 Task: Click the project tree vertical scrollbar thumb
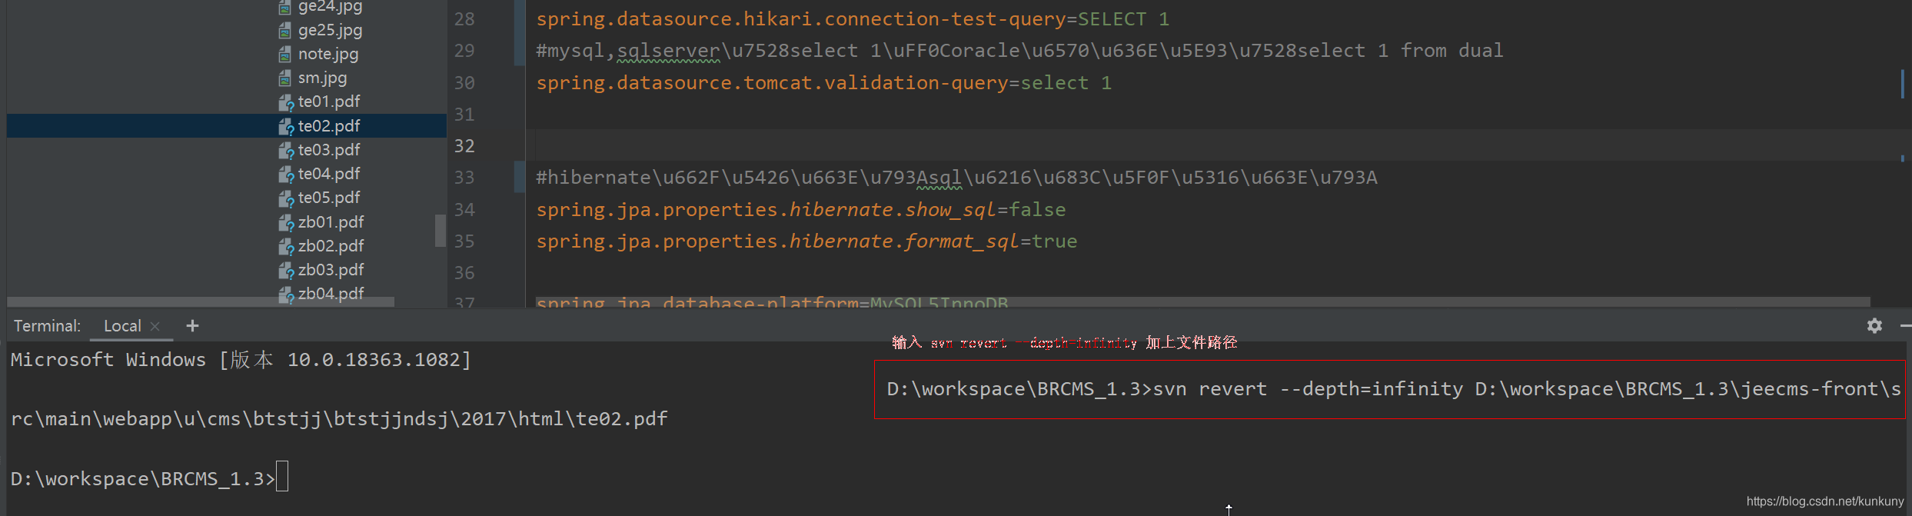click(x=441, y=231)
